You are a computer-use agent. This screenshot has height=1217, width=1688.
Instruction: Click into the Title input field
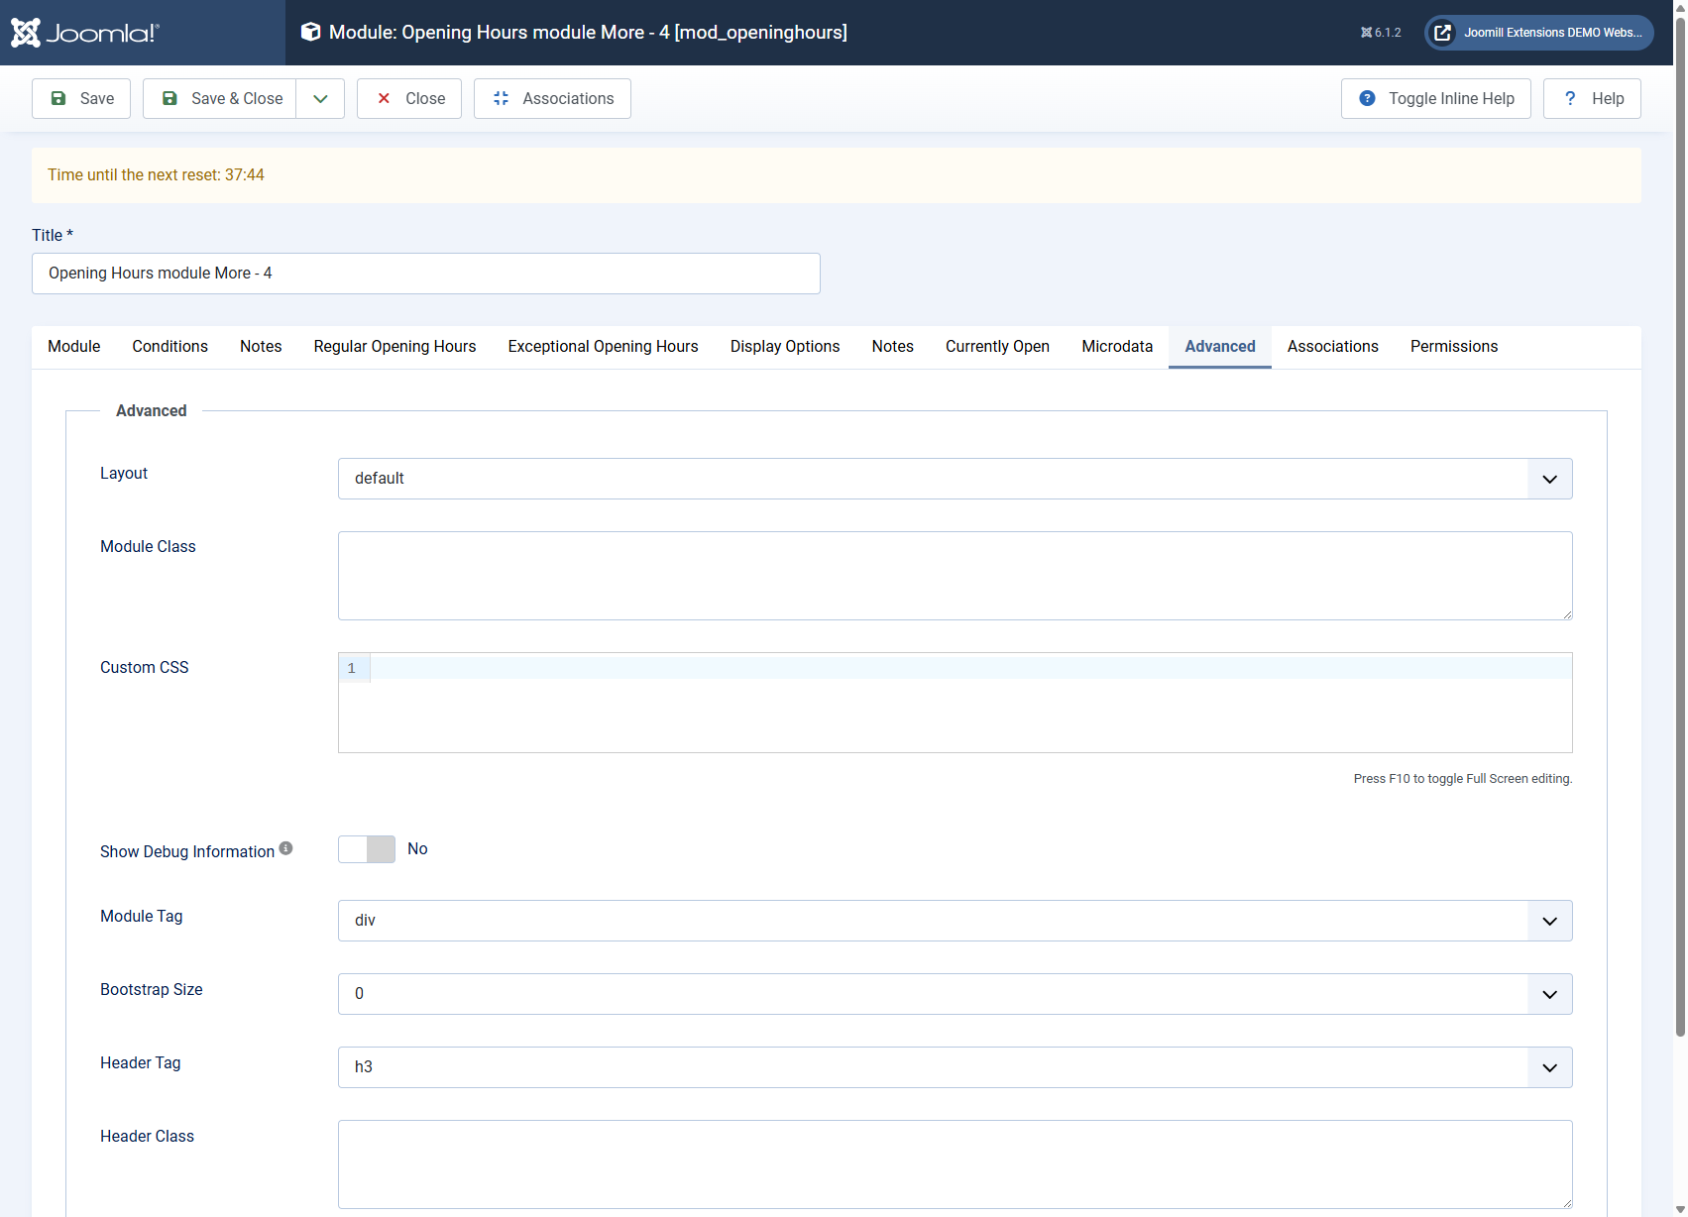[426, 274]
